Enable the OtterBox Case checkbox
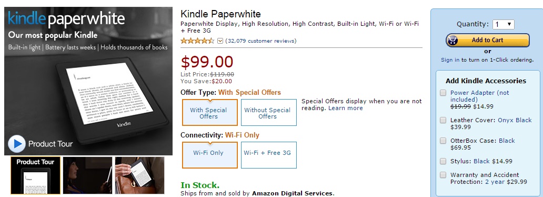 click(x=443, y=141)
